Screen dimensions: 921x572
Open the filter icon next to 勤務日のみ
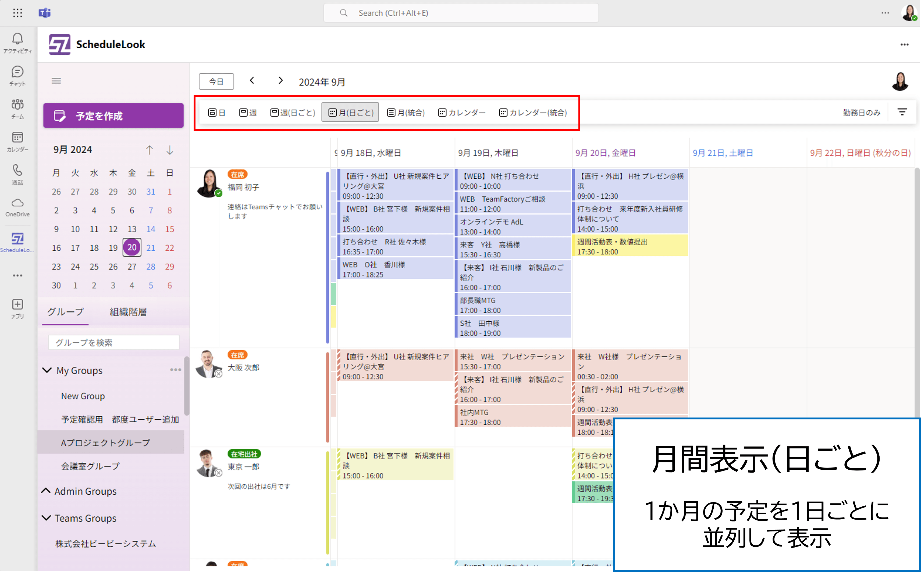902,111
